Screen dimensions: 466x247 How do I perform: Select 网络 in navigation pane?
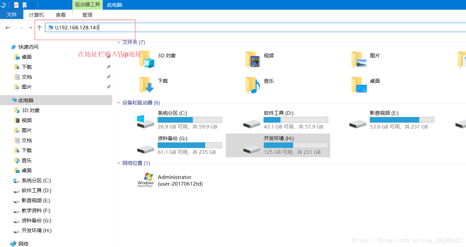tap(23, 244)
